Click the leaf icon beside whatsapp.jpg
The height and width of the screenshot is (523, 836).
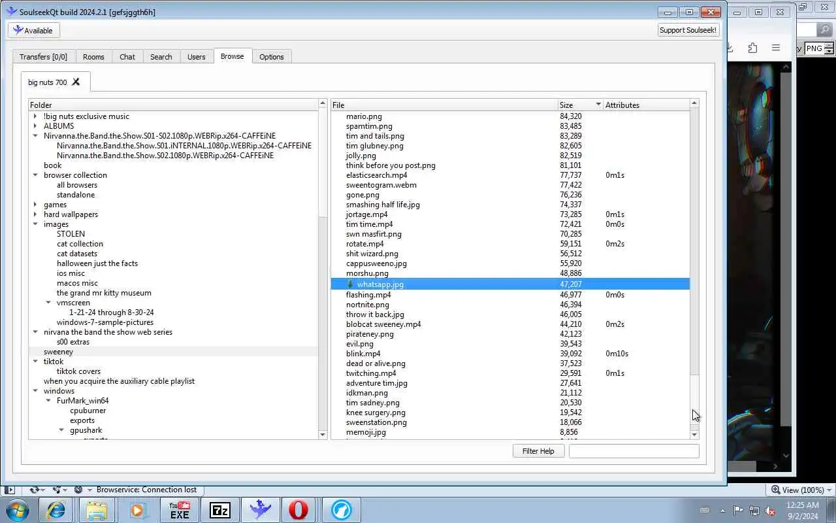pos(350,284)
